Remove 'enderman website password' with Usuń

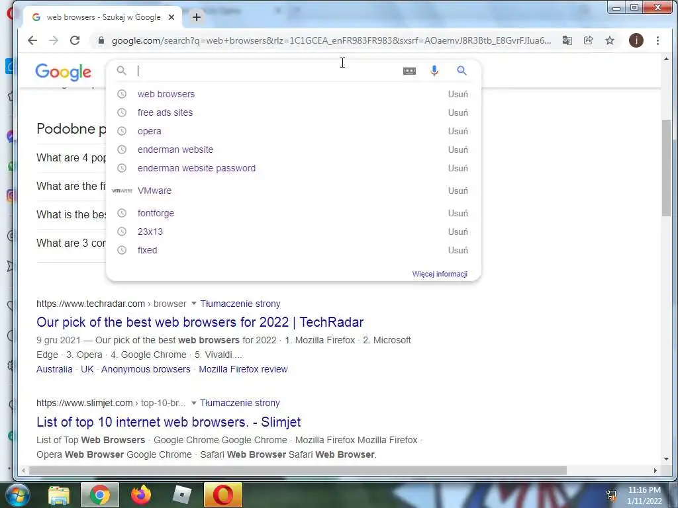pos(458,169)
